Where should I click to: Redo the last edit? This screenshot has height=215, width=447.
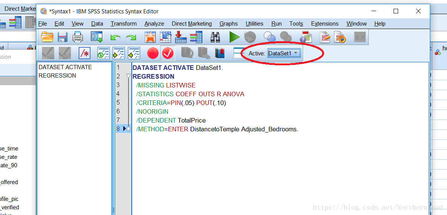click(x=131, y=37)
